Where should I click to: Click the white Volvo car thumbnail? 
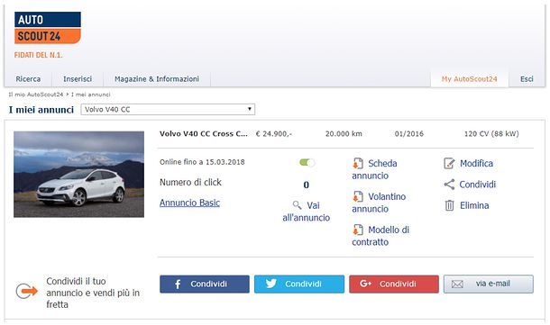[x=79, y=174]
